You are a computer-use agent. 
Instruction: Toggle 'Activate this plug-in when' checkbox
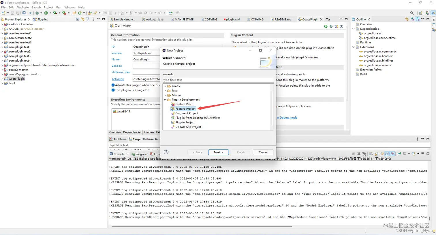click(113, 85)
